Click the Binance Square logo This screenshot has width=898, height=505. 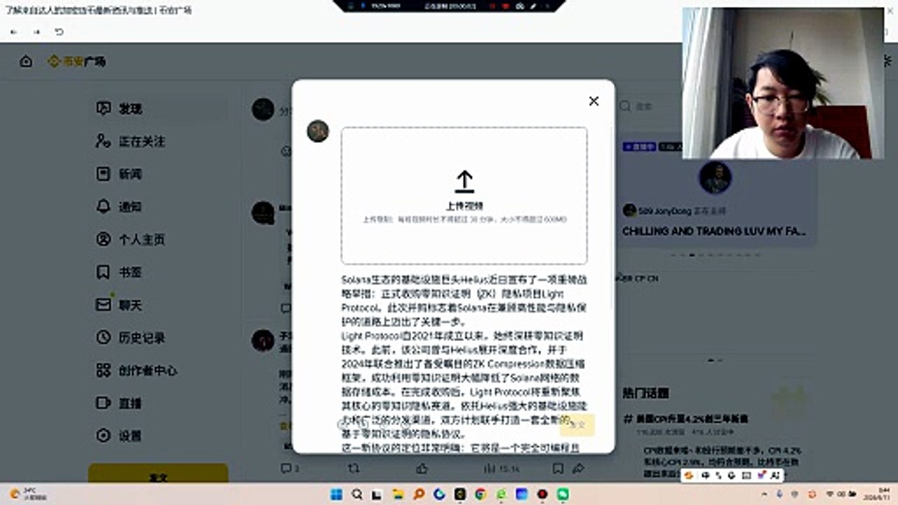point(76,62)
